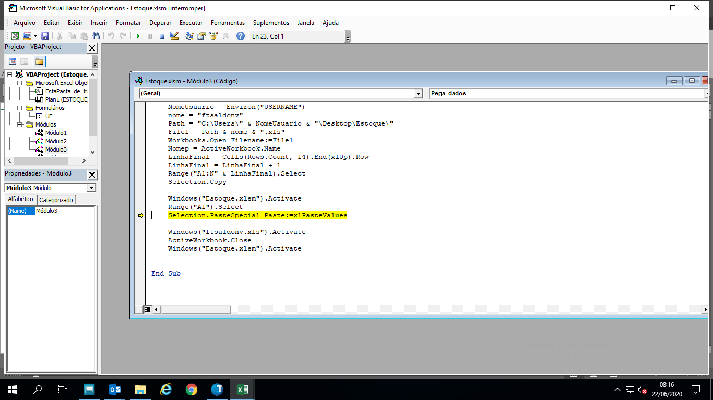Open the Arquivo menu
This screenshot has height=400, width=713.
coord(25,23)
